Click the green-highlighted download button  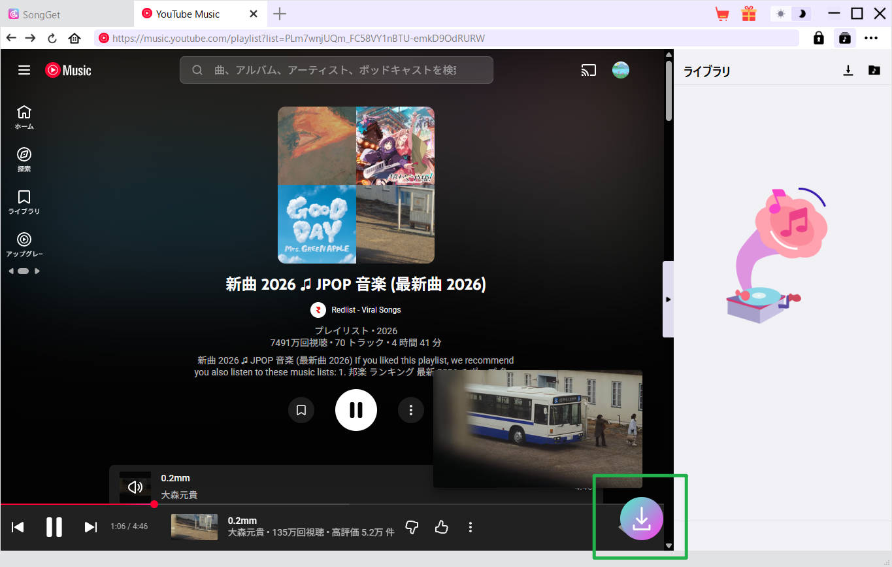(641, 518)
